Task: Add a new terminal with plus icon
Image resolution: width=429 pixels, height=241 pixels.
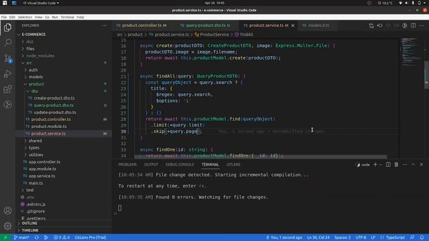Action: [375, 165]
